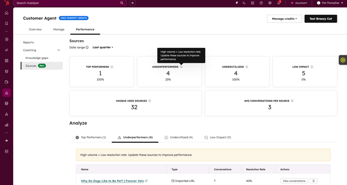Open Why Do Dogs Like to Be Pet link
Screen dimensions: 347x185
(x=113, y=181)
